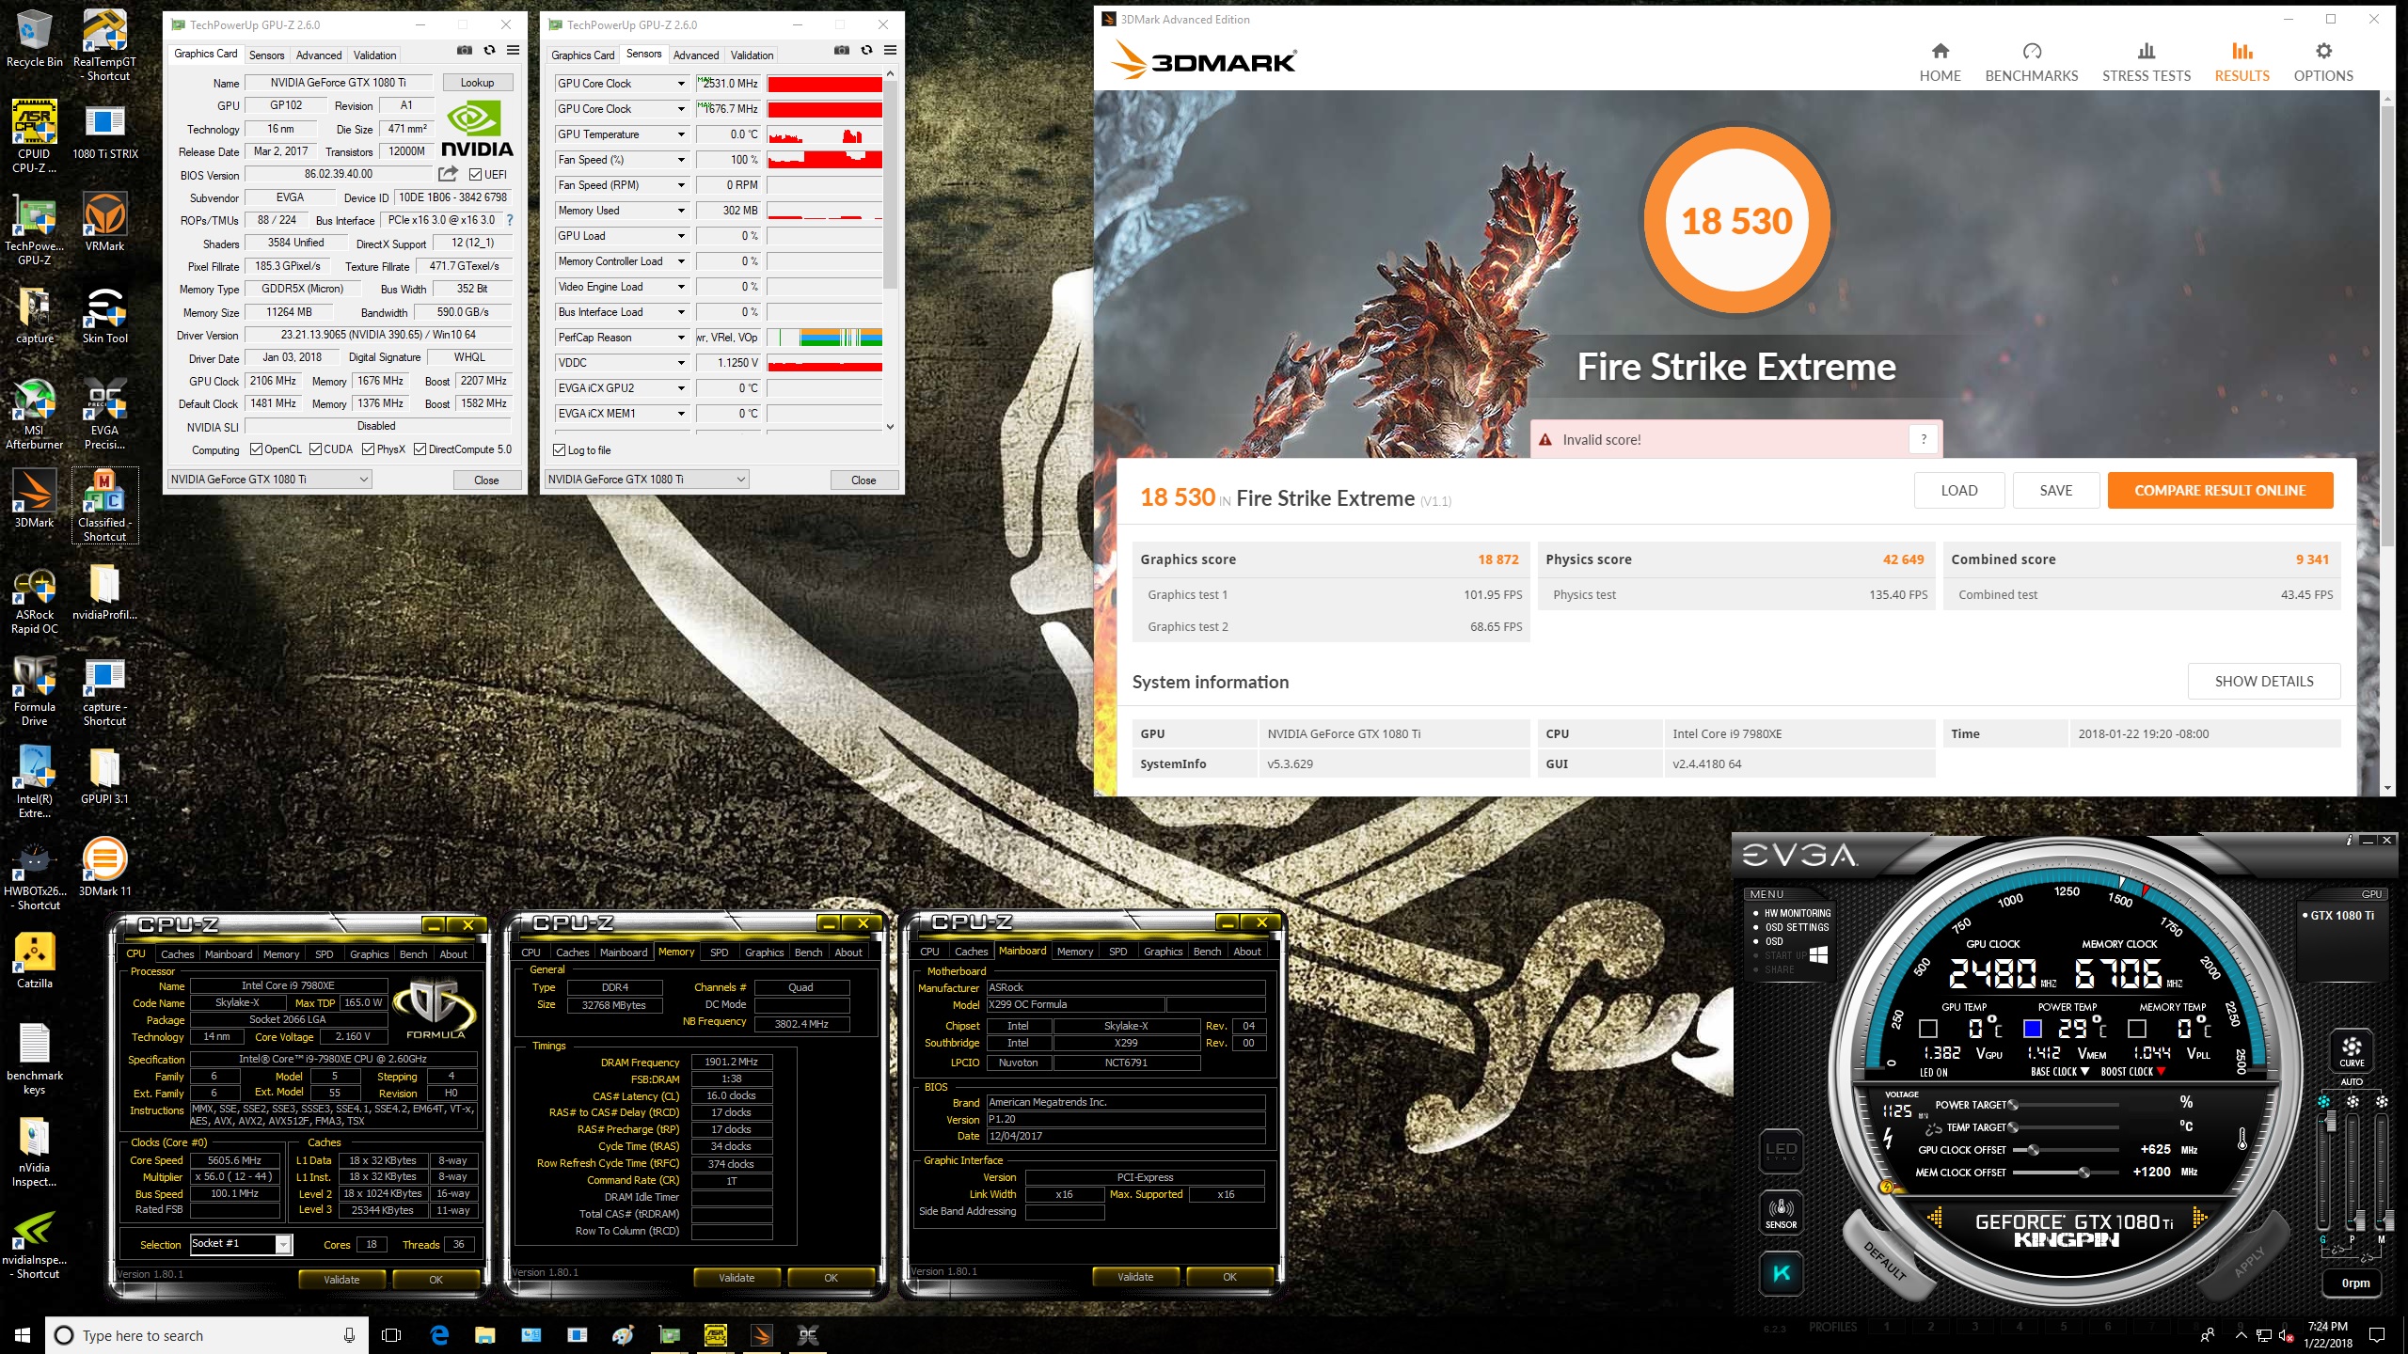
Task: Click EVGA Precision SENSOR button icon
Action: click(1781, 1212)
